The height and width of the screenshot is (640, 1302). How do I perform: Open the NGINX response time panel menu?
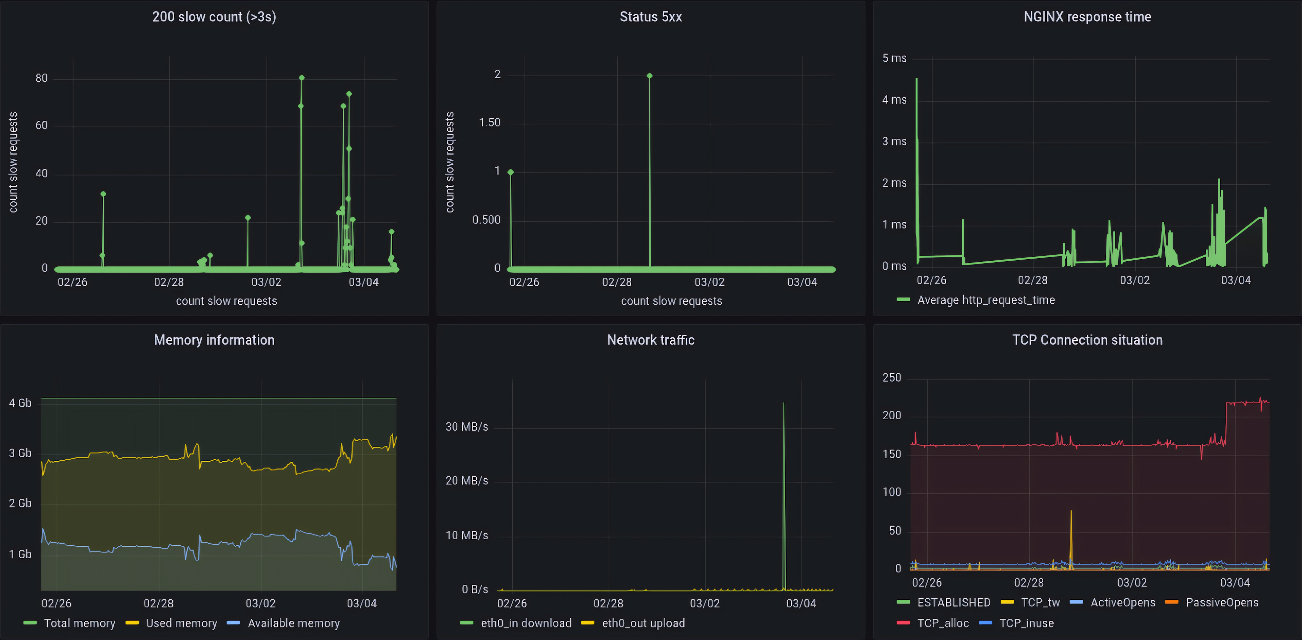click(1087, 16)
